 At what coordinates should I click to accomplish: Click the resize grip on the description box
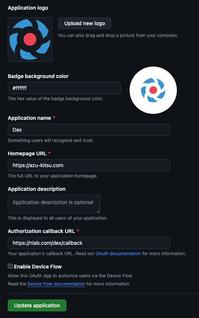[98, 212]
